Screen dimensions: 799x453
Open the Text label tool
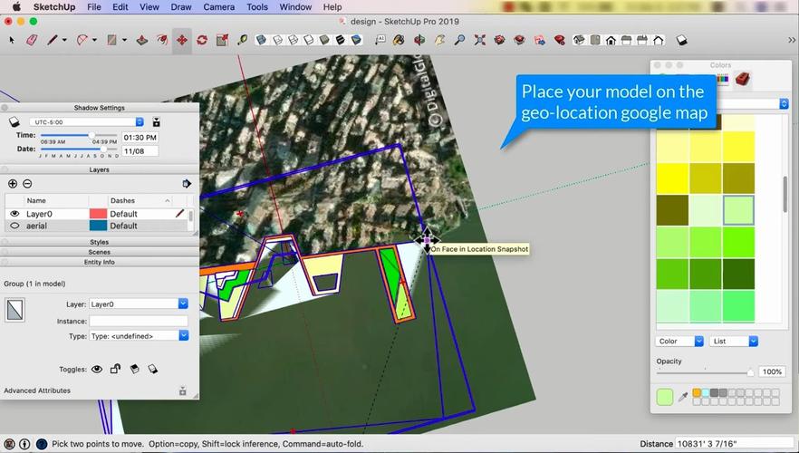pos(380,40)
